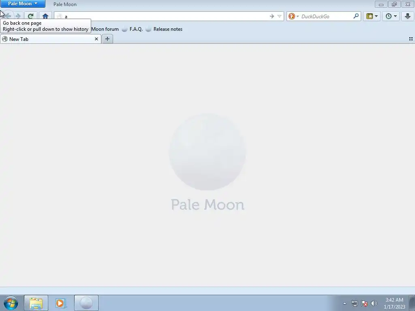Close the New Tab tab
This screenshot has width=415, height=311.
click(96, 39)
